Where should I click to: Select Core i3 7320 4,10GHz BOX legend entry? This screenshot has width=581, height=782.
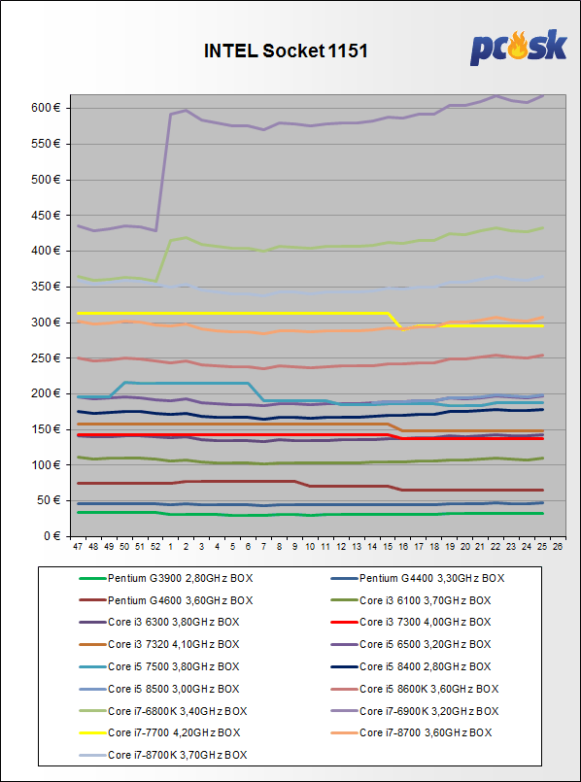pos(159,644)
